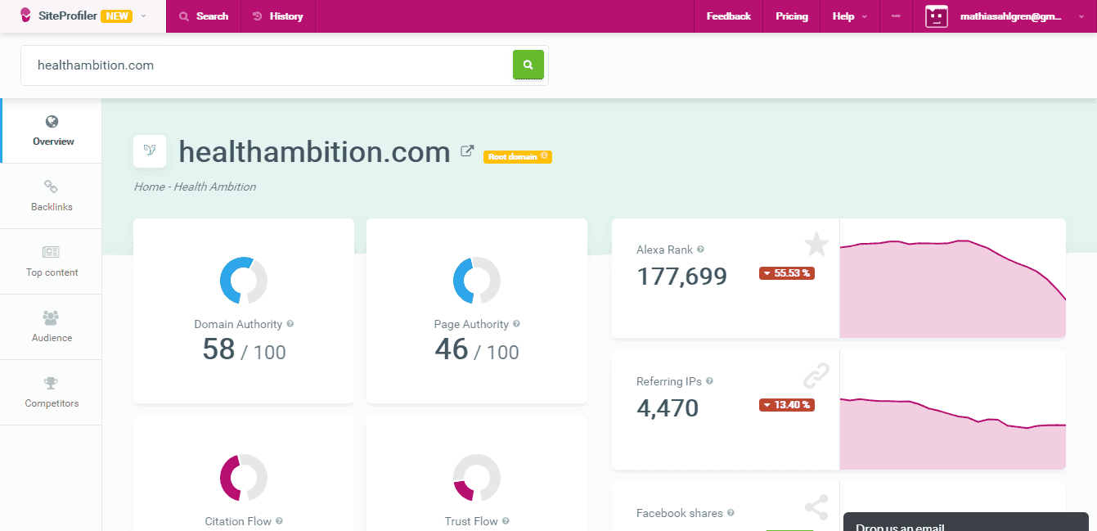
Task: Click the Domain Authority donut chart
Action: 244,281
